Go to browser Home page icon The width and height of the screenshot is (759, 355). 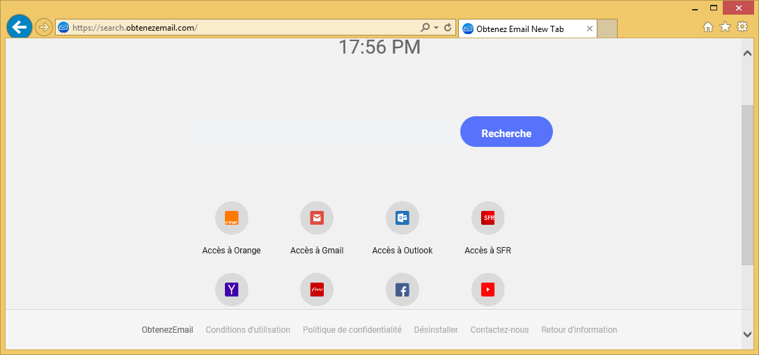coord(708,26)
